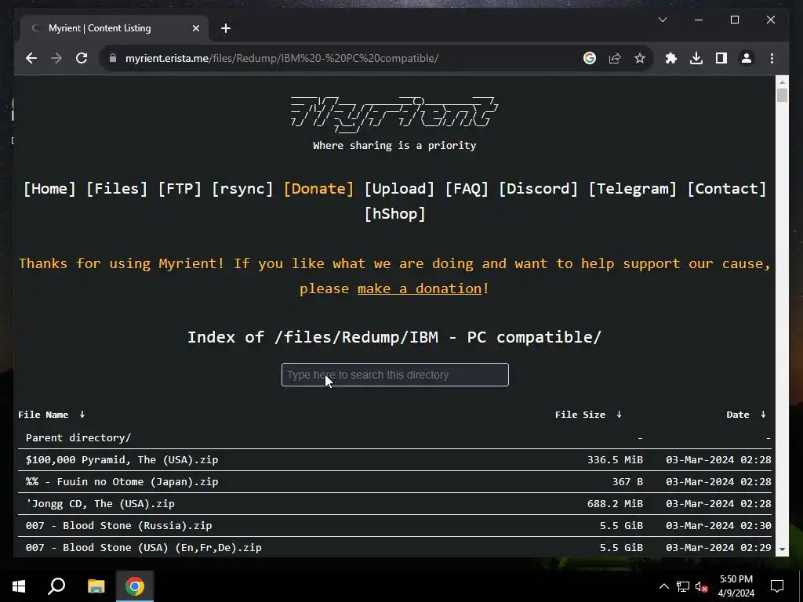803x602 pixels.
Task: Toggle the Chrome side panel
Action: click(x=721, y=58)
